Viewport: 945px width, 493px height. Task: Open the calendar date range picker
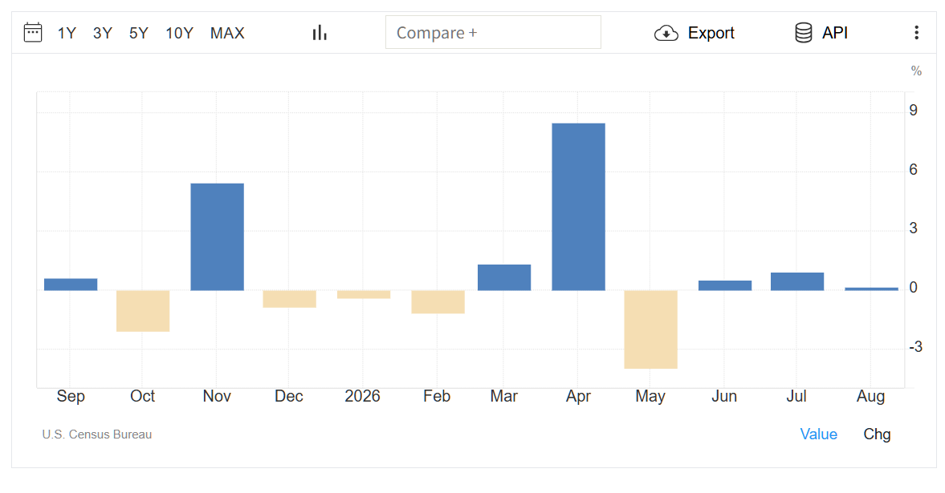point(33,33)
